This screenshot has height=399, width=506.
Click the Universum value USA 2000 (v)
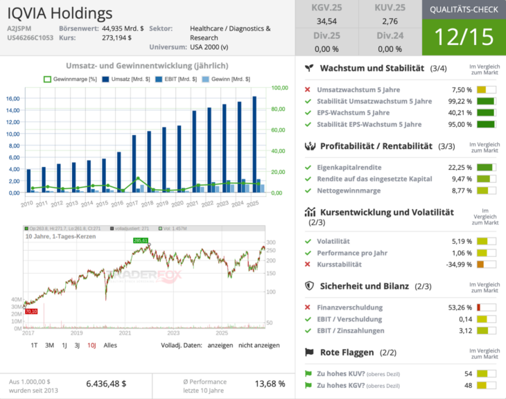pos(209,47)
